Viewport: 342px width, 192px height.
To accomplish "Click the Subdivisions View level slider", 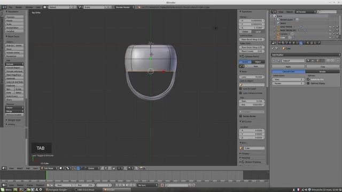I will 288,79.
